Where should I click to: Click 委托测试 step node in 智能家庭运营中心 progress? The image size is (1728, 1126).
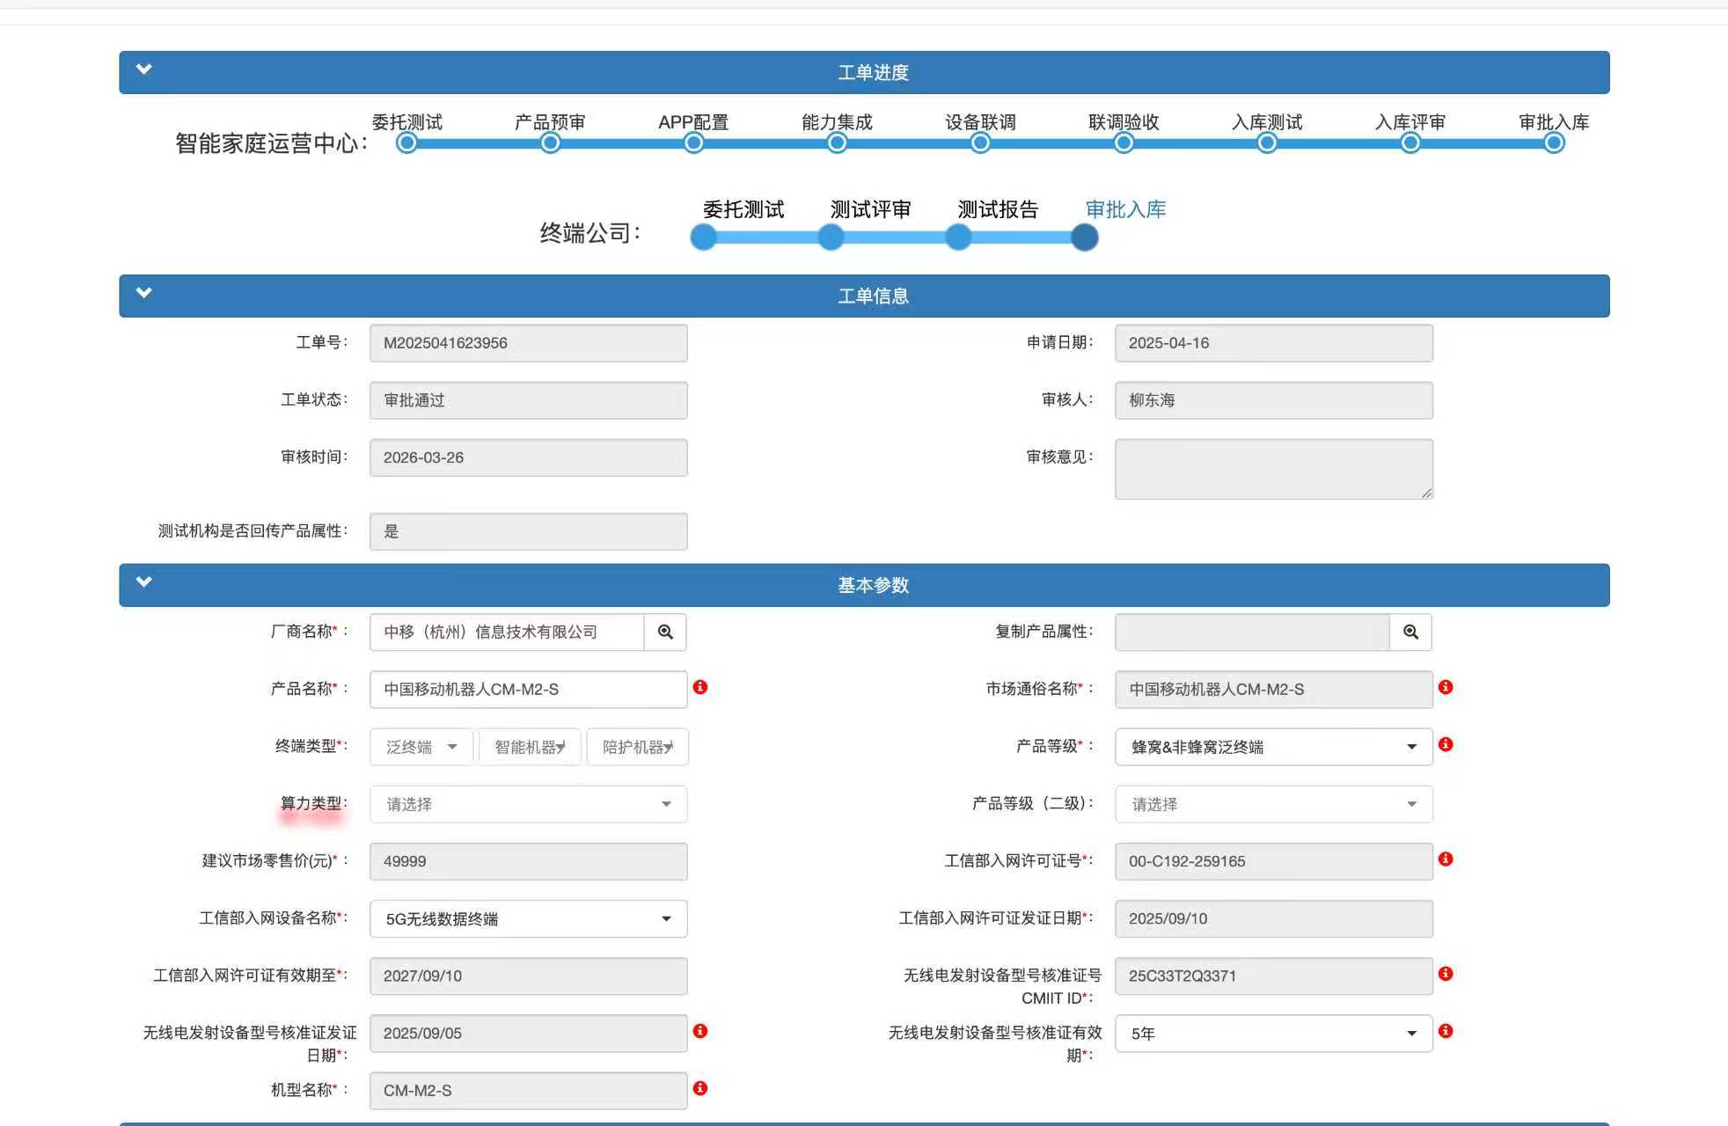pos(406,143)
